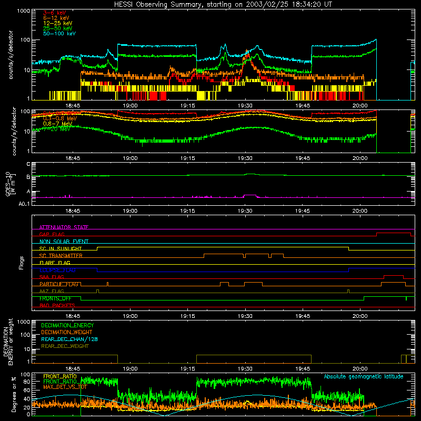Image resolution: width=421 pixels, height=421 pixels.
Task: Click the PARTICLE_FLAG label
Action: point(59,284)
